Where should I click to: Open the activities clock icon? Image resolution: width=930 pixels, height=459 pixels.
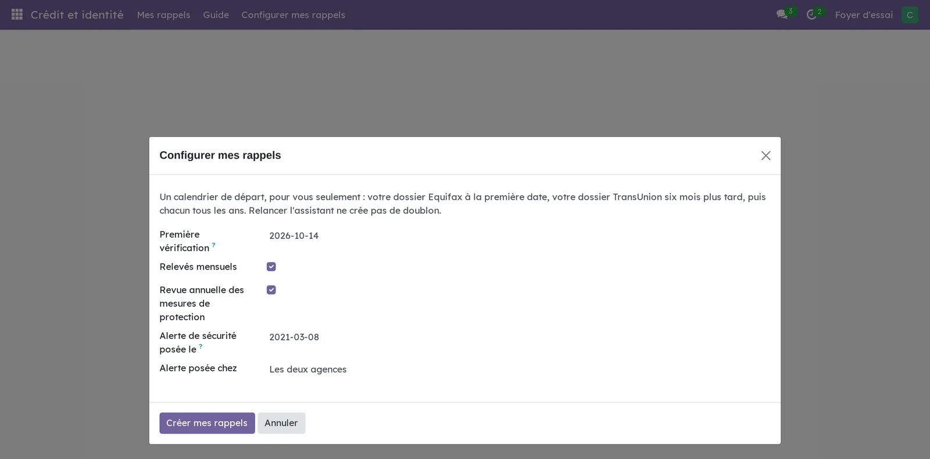[811, 15]
